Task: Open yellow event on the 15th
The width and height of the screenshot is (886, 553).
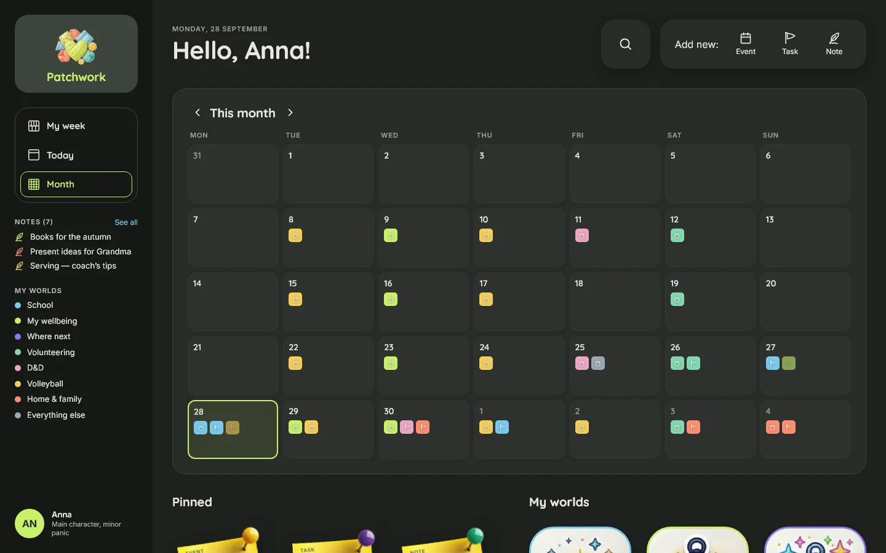Action: pos(295,299)
